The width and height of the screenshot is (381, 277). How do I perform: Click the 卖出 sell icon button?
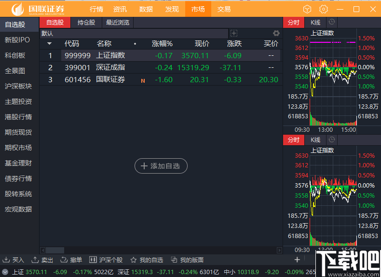42,260
